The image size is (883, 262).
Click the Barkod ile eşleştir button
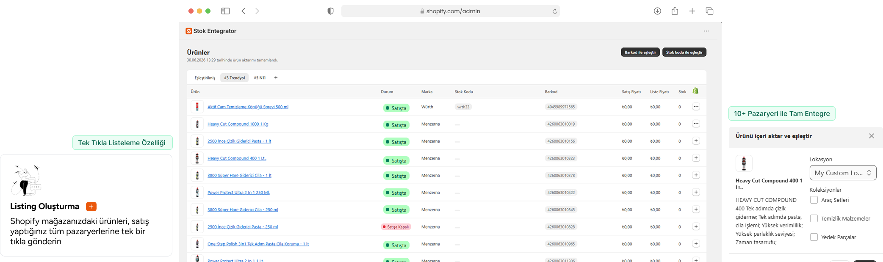click(x=640, y=52)
